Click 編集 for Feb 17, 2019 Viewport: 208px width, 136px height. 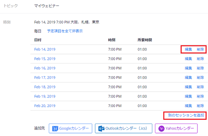pos(188,78)
